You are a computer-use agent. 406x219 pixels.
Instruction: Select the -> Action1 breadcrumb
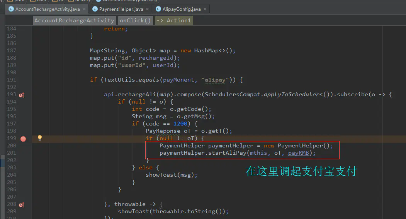click(174, 20)
